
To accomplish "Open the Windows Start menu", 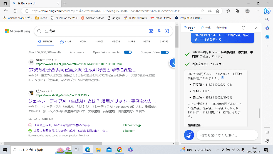I will (5, 150).
